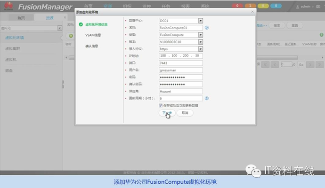
Task: Click the name field FusionCompute01
Action: (x=181, y=28)
